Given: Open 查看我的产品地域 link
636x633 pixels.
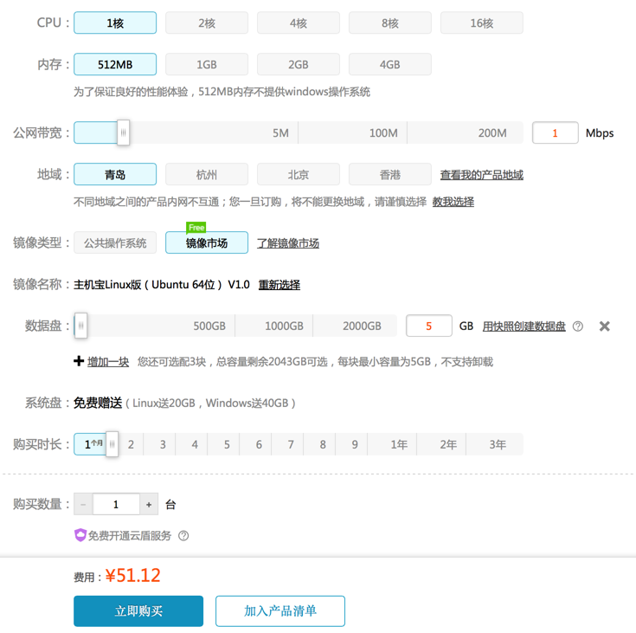Looking at the screenshot, I should (x=481, y=175).
